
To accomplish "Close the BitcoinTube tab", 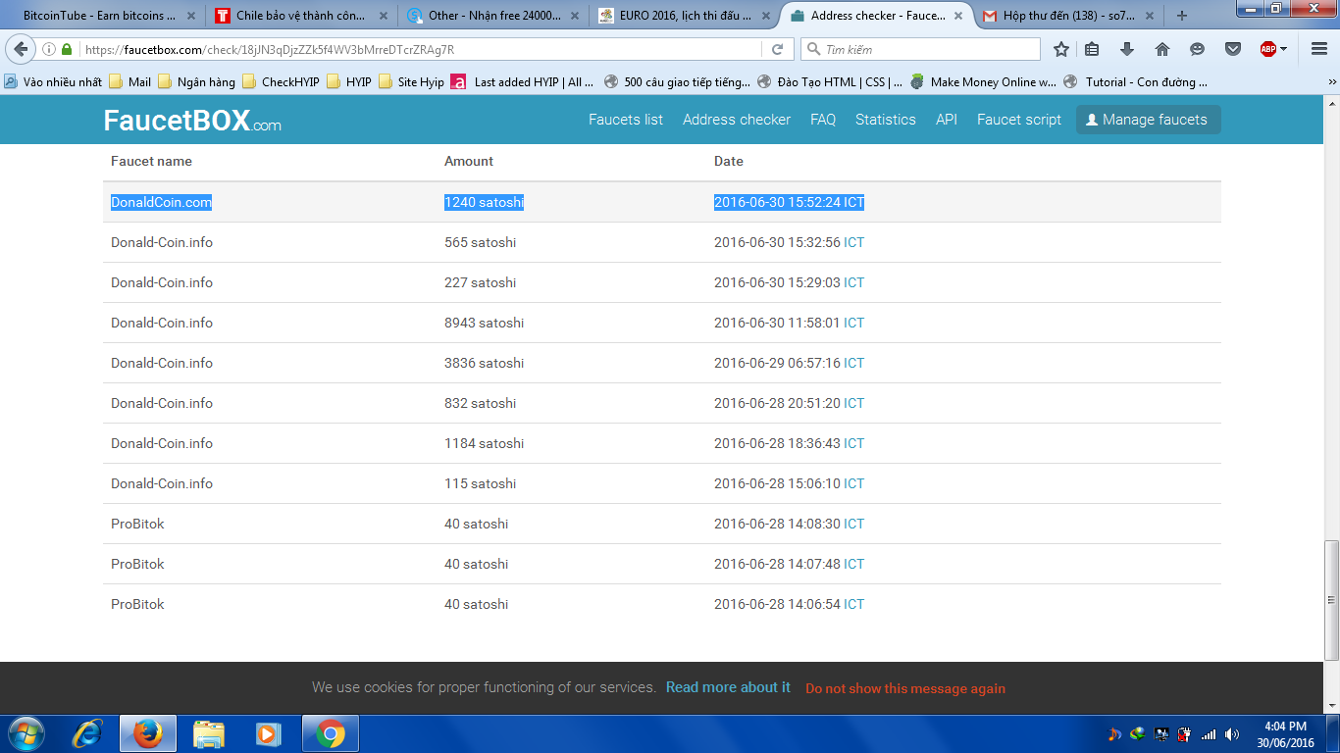I will click(x=191, y=16).
